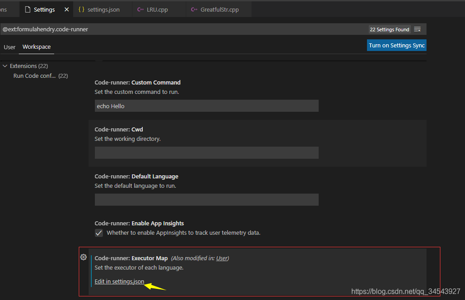Click the Settings tab file icon
The height and width of the screenshot is (300, 465).
tap(28, 9)
